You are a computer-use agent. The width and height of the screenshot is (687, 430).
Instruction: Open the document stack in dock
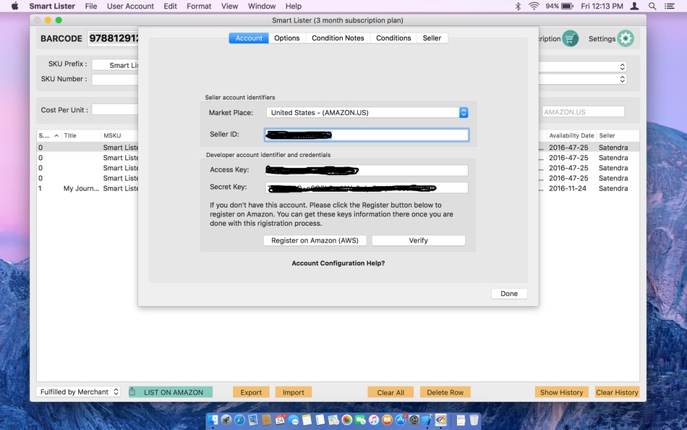pos(460,420)
